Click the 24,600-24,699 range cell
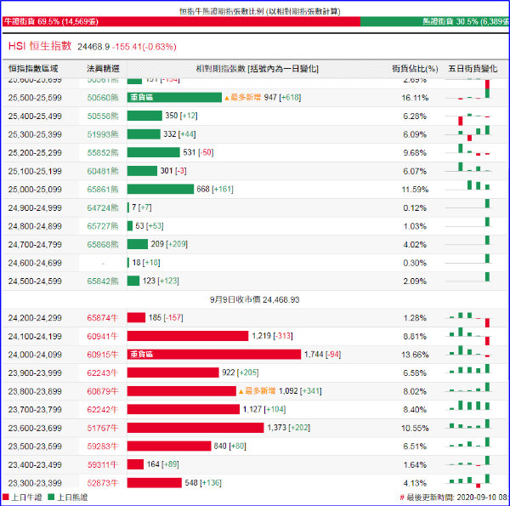 35,263
